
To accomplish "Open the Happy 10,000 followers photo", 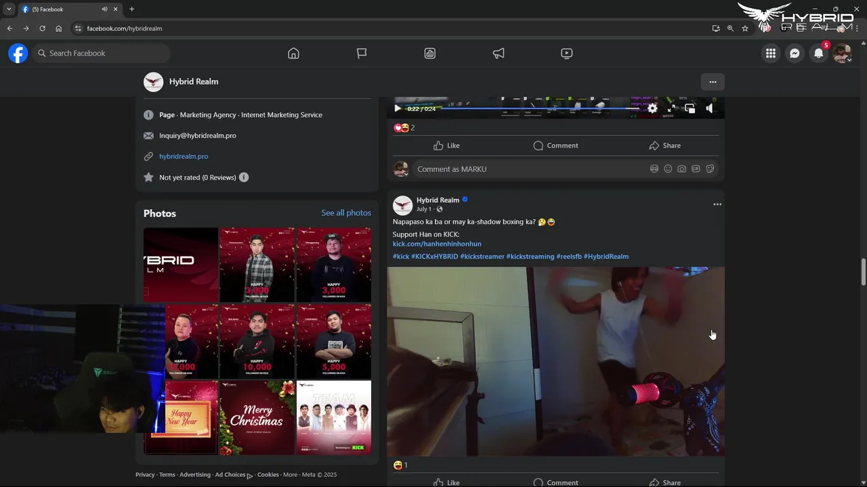I will (x=257, y=341).
